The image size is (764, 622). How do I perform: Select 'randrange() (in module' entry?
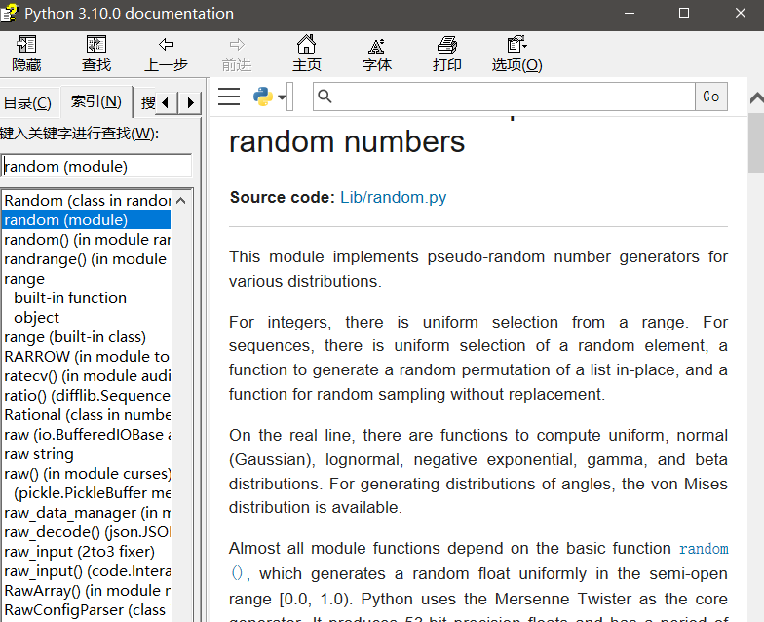88,259
